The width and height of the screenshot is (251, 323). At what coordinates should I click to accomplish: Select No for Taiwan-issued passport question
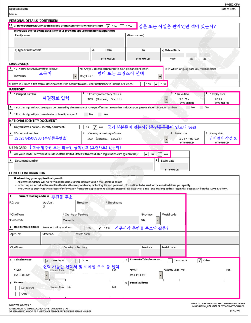(x=188, y=107)
